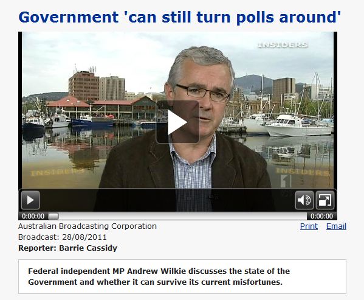Open fullscreen mode with expand icon
The height and width of the screenshot is (300, 364).
click(325, 200)
